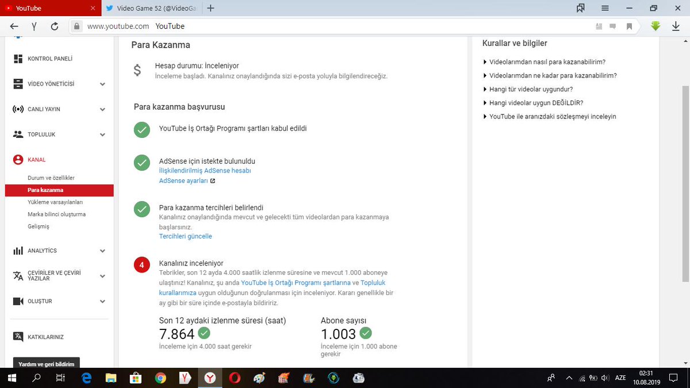Open Microsoft Store from taskbar
Image resolution: width=690 pixels, height=388 pixels.
pos(136,378)
